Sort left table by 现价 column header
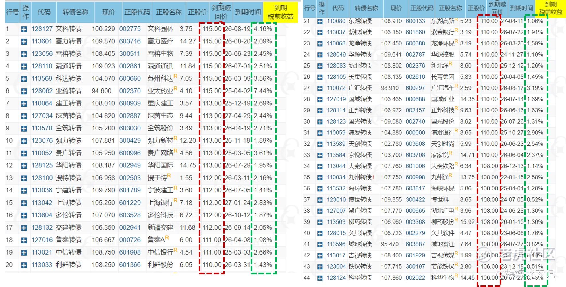Screen dimensions: 566x287 pos(108,12)
